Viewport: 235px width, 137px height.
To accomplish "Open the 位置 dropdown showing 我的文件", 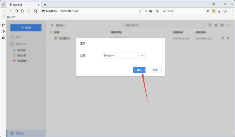I will pyautogui.click(x=123, y=55).
